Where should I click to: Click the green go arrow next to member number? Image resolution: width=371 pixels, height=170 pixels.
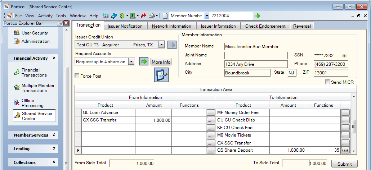[x=257, y=16]
